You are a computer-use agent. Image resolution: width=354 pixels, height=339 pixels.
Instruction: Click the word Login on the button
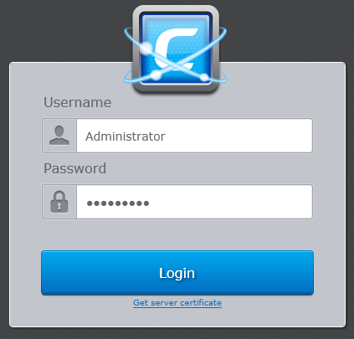[x=177, y=273]
